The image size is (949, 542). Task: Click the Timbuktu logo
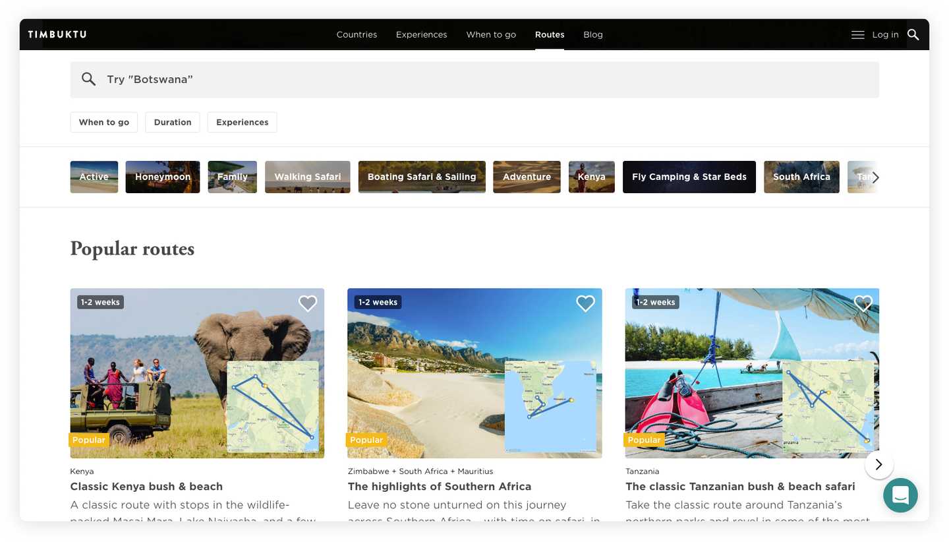tap(57, 34)
